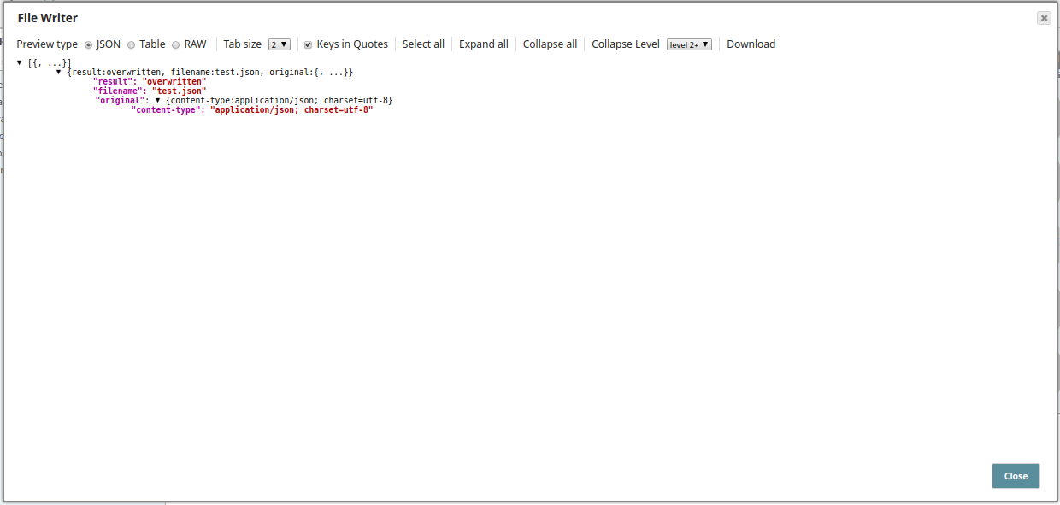This screenshot has height=505, width=1060.
Task: Uncheck the Keys in Quotes option
Action: point(308,44)
